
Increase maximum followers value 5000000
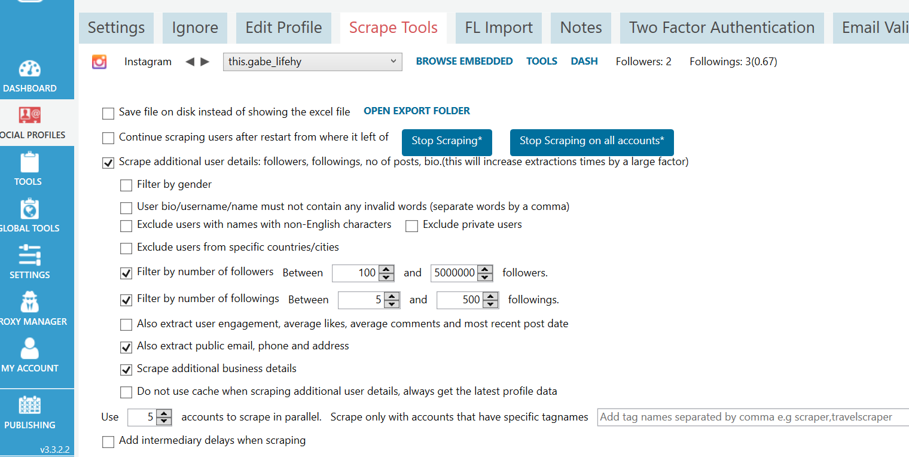[x=486, y=269]
